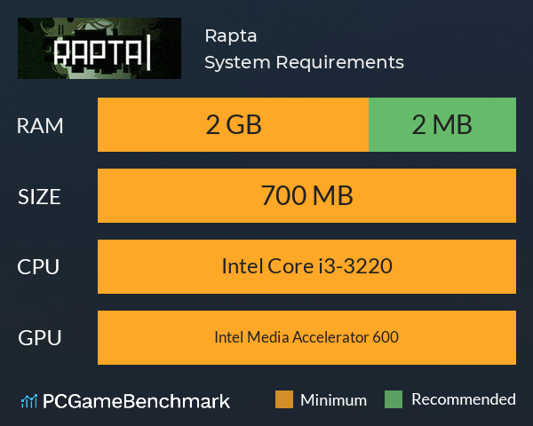The width and height of the screenshot is (533, 426).
Task: Click the green '2 MB' recommended RAM bar
Action: click(442, 124)
